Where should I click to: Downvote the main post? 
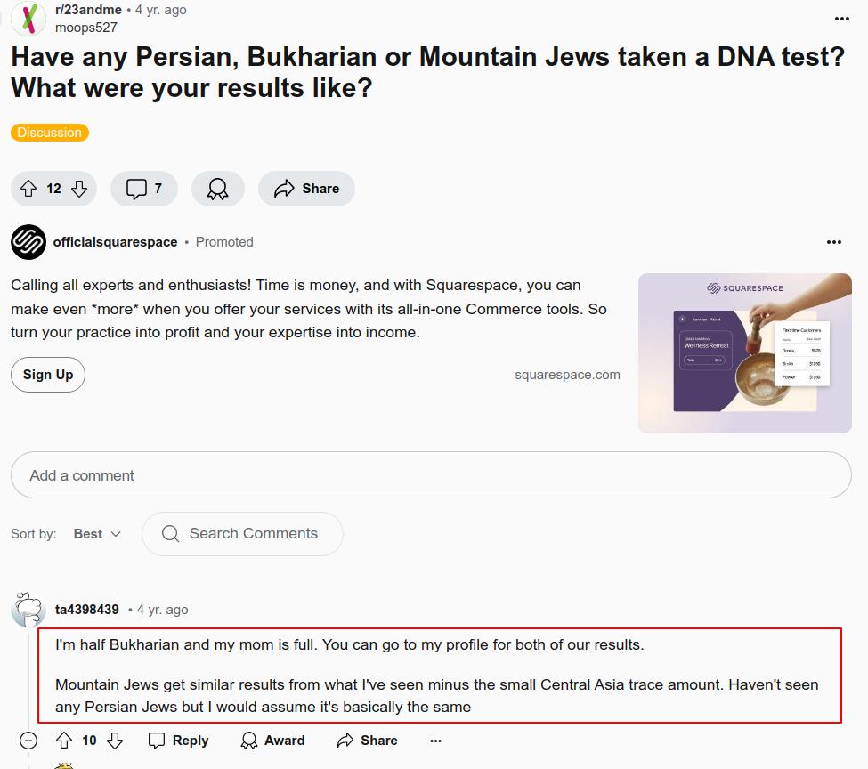79,189
